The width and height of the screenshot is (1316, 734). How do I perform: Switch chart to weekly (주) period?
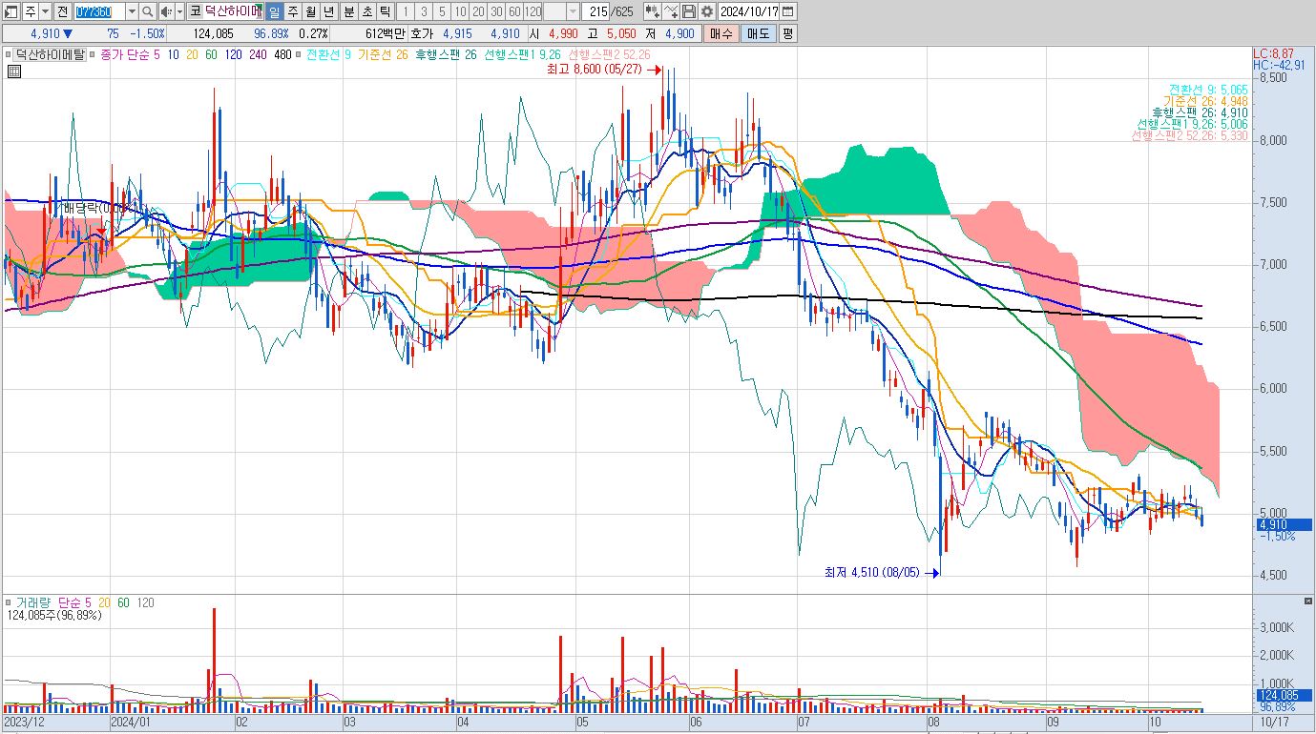pos(292,11)
